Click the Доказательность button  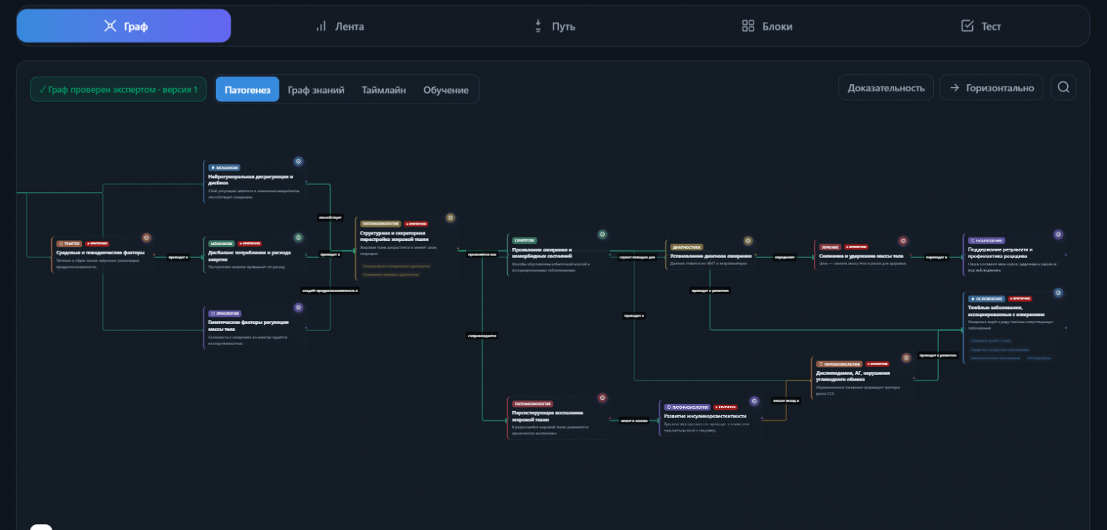click(886, 88)
